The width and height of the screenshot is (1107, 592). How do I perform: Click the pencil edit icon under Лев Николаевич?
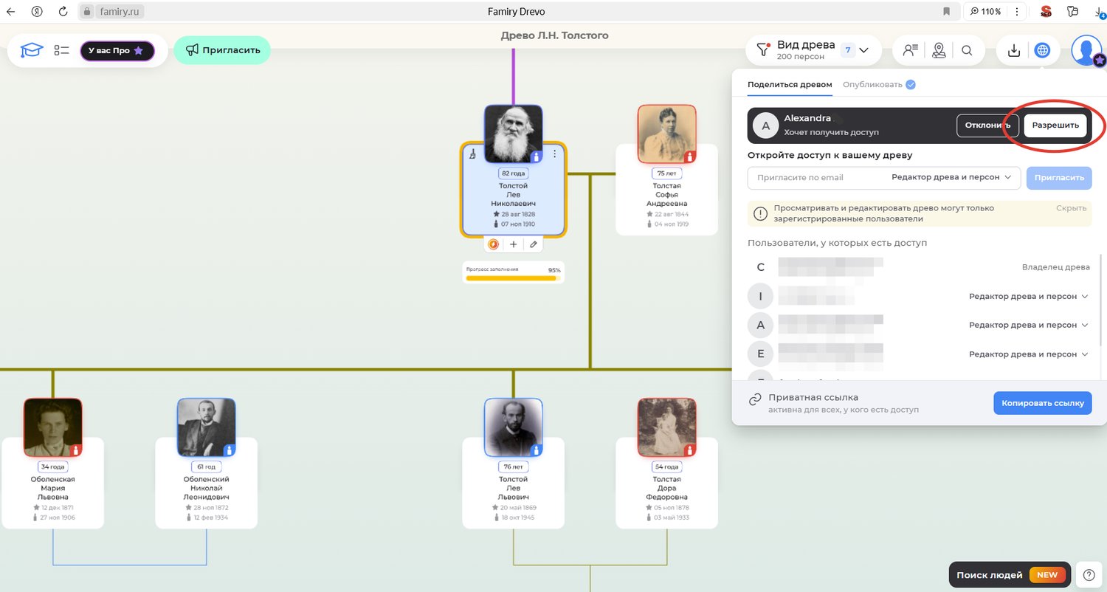(534, 244)
